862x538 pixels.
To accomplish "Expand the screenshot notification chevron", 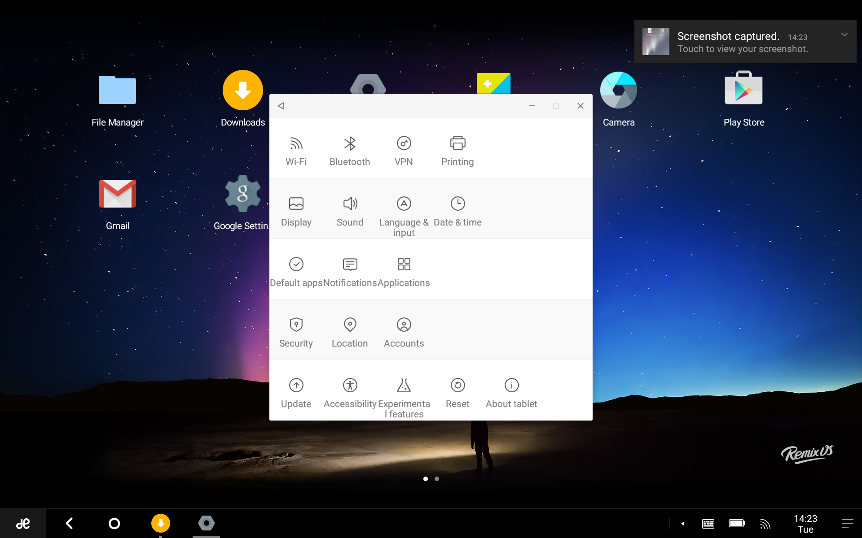I will point(844,35).
